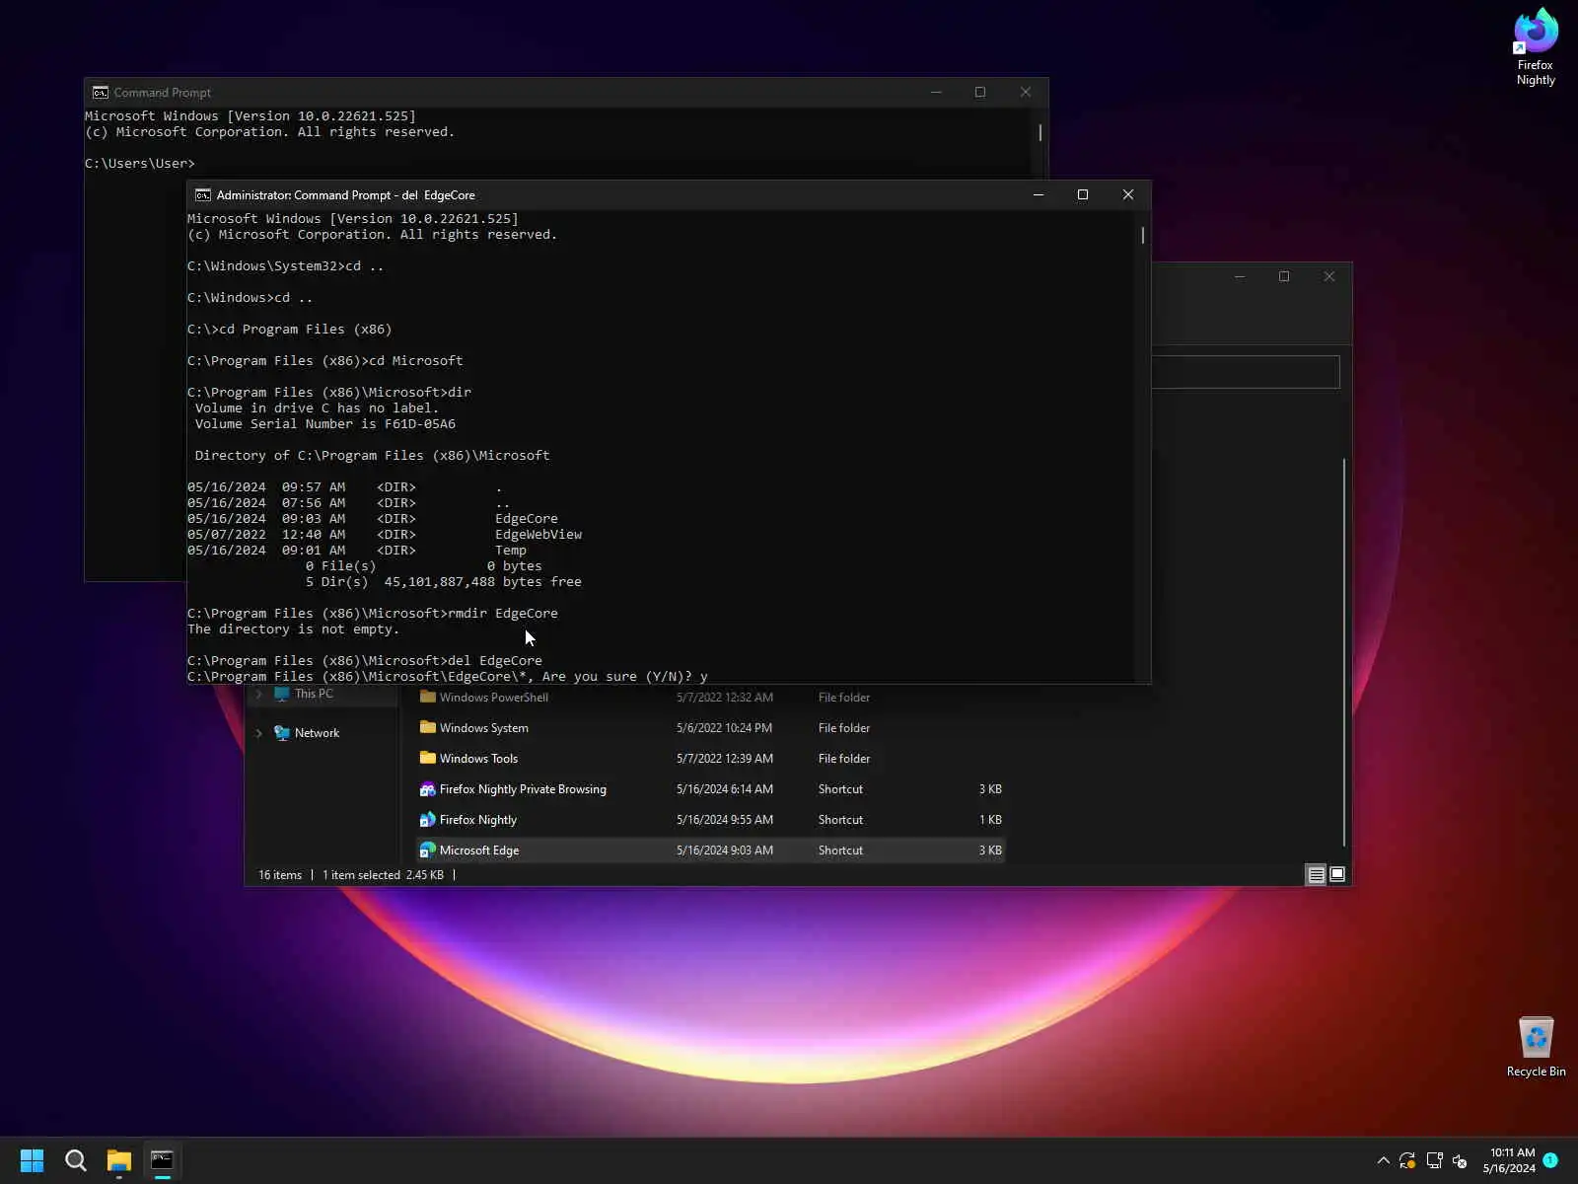
Task: Click the Windows Tools folder icon
Action: pos(428,758)
